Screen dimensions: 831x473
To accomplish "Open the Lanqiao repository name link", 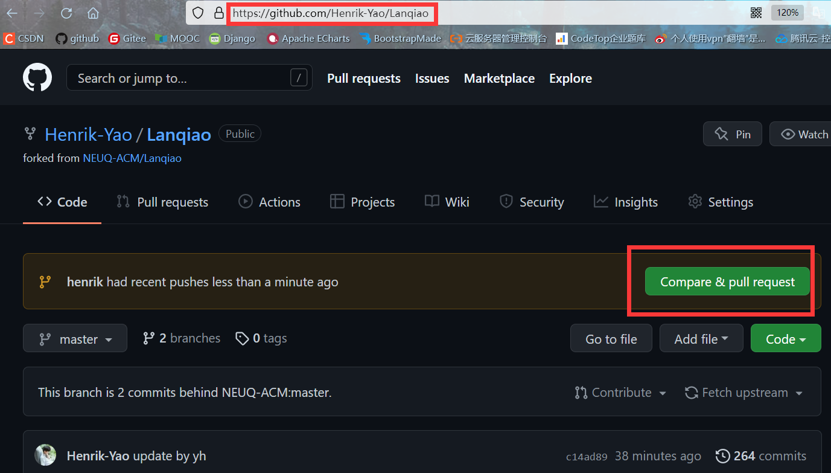I will (x=179, y=134).
